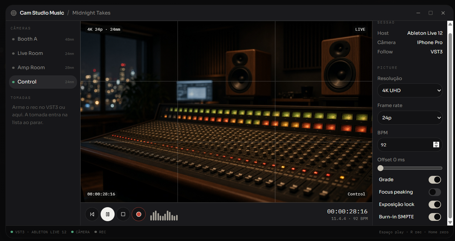Screen dimensions: 455x241
Task: Disable Burn-in SMPTE switch
Action: (x=435, y=217)
